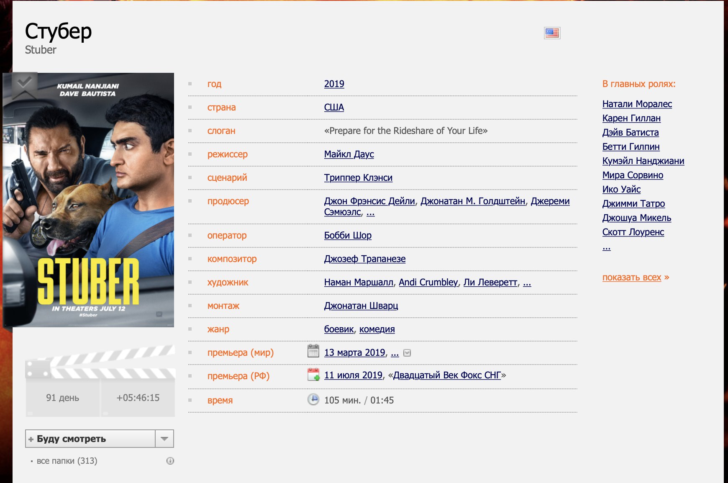
Task: Click the calendar icon beside world premiere
Action: coord(313,351)
